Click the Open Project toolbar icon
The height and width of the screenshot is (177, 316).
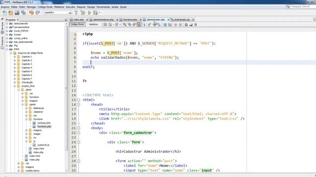(17, 13)
